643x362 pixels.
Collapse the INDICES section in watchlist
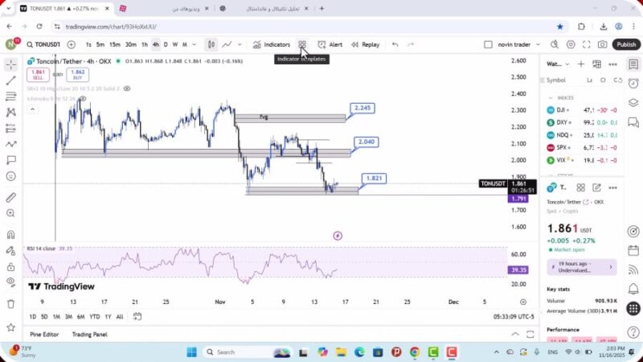pos(551,97)
